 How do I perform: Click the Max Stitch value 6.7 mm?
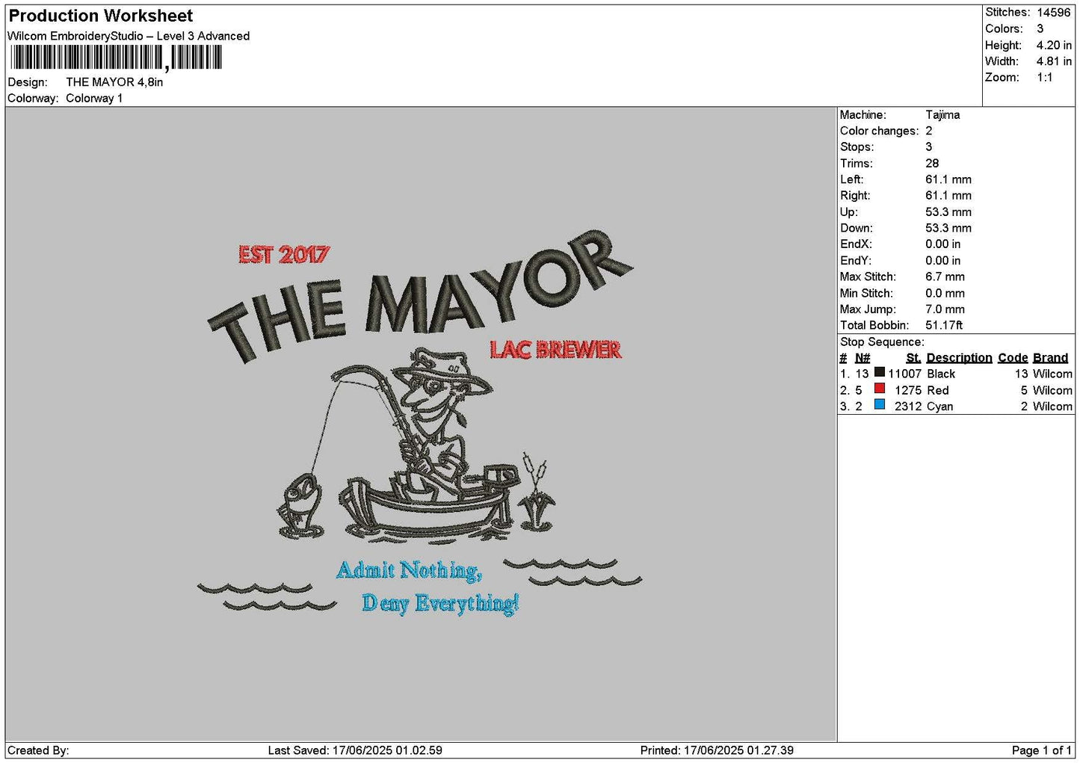pos(945,277)
